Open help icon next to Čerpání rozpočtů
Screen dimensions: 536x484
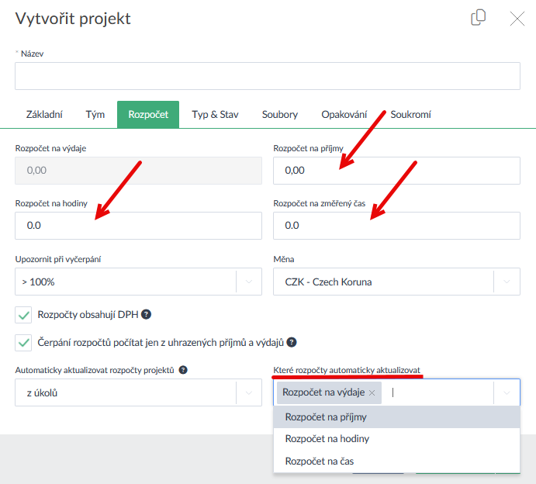pyautogui.click(x=292, y=342)
